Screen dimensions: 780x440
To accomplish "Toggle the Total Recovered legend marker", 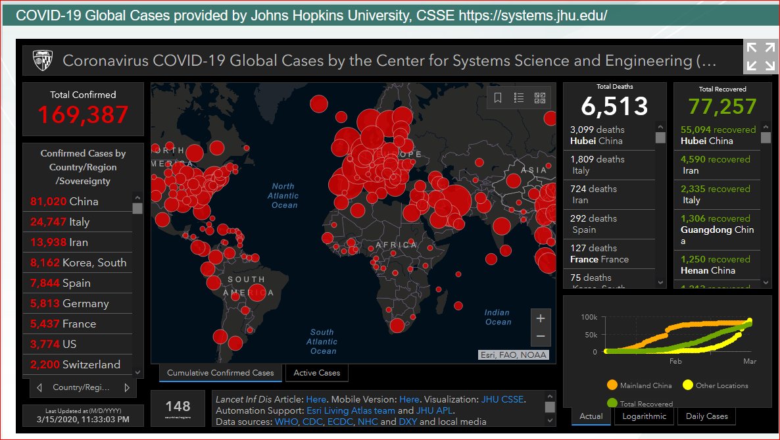I will click(x=612, y=403).
